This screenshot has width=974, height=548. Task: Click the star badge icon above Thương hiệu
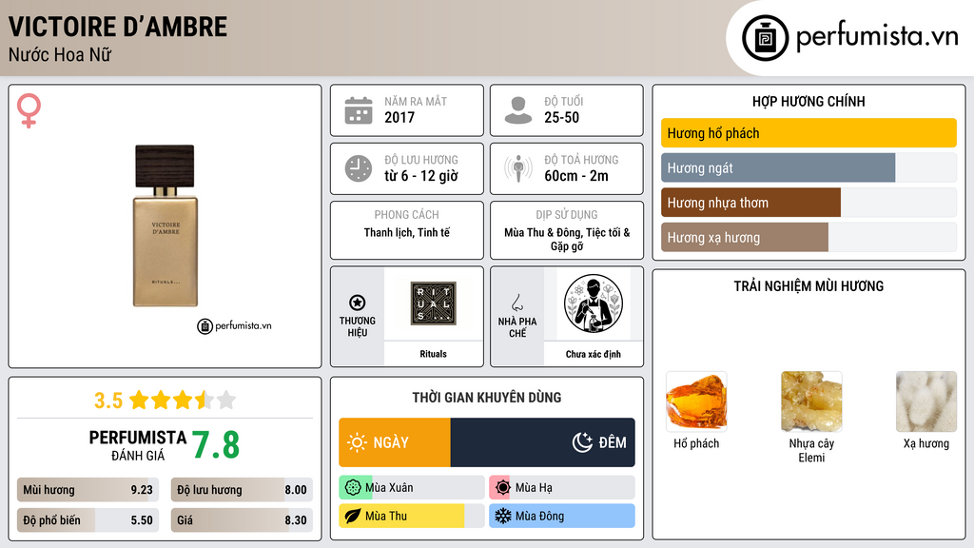(x=358, y=303)
